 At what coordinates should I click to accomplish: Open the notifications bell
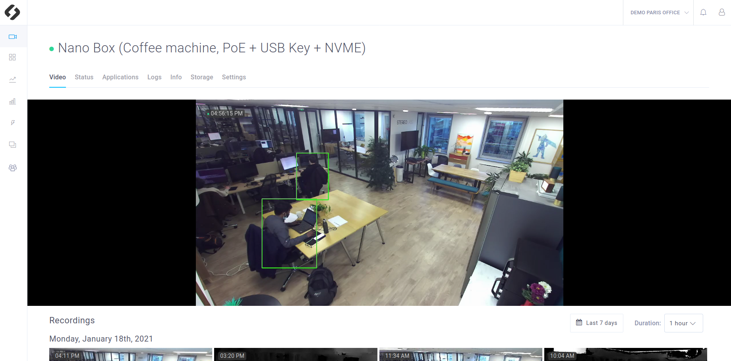(x=703, y=12)
